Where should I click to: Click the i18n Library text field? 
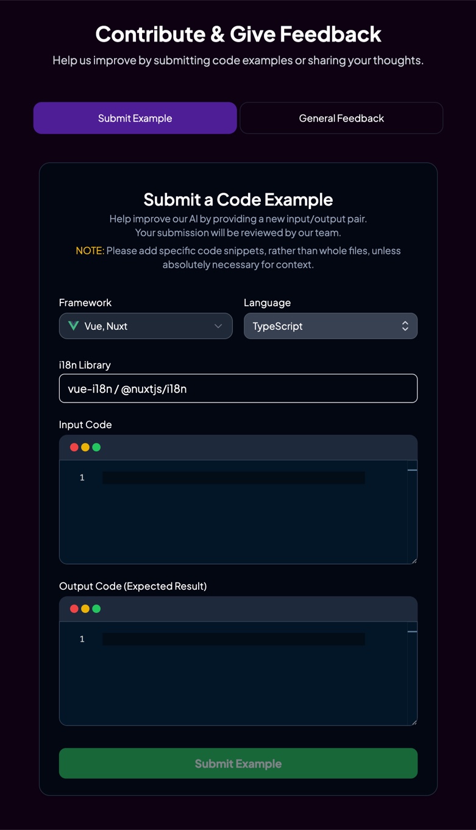pos(238,388)
